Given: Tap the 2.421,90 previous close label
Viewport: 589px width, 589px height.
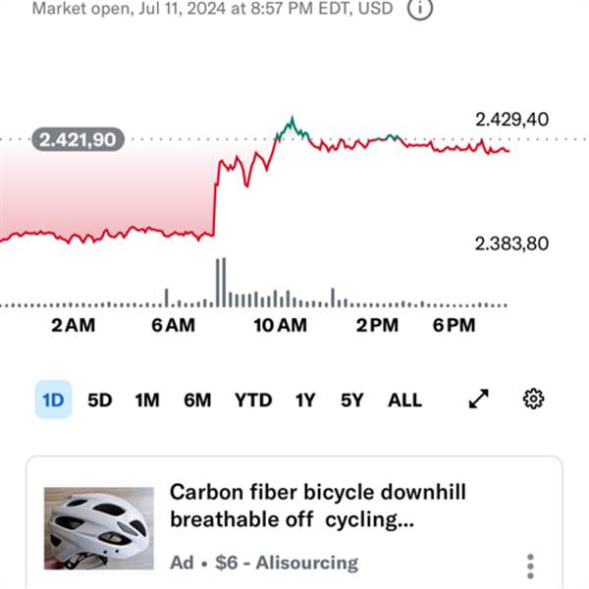Looking at the screenshot, I should click(78, 139).
